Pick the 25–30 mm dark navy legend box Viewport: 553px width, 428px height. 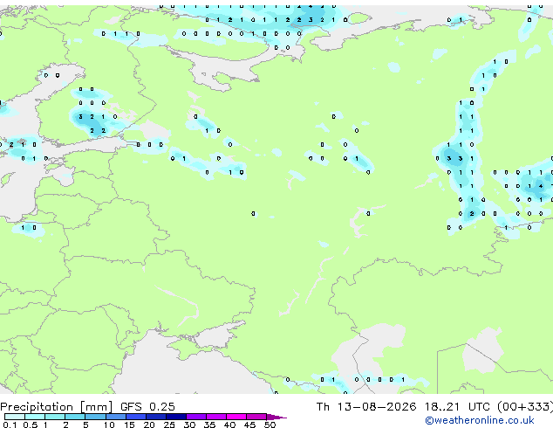pos(176,417)
